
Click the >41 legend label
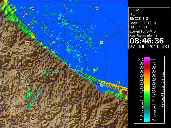point(141,59)
